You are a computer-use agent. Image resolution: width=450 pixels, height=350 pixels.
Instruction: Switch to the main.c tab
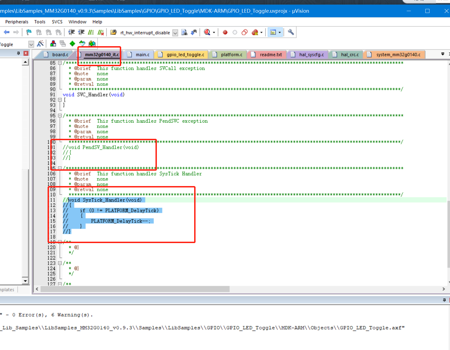point(142,55)
